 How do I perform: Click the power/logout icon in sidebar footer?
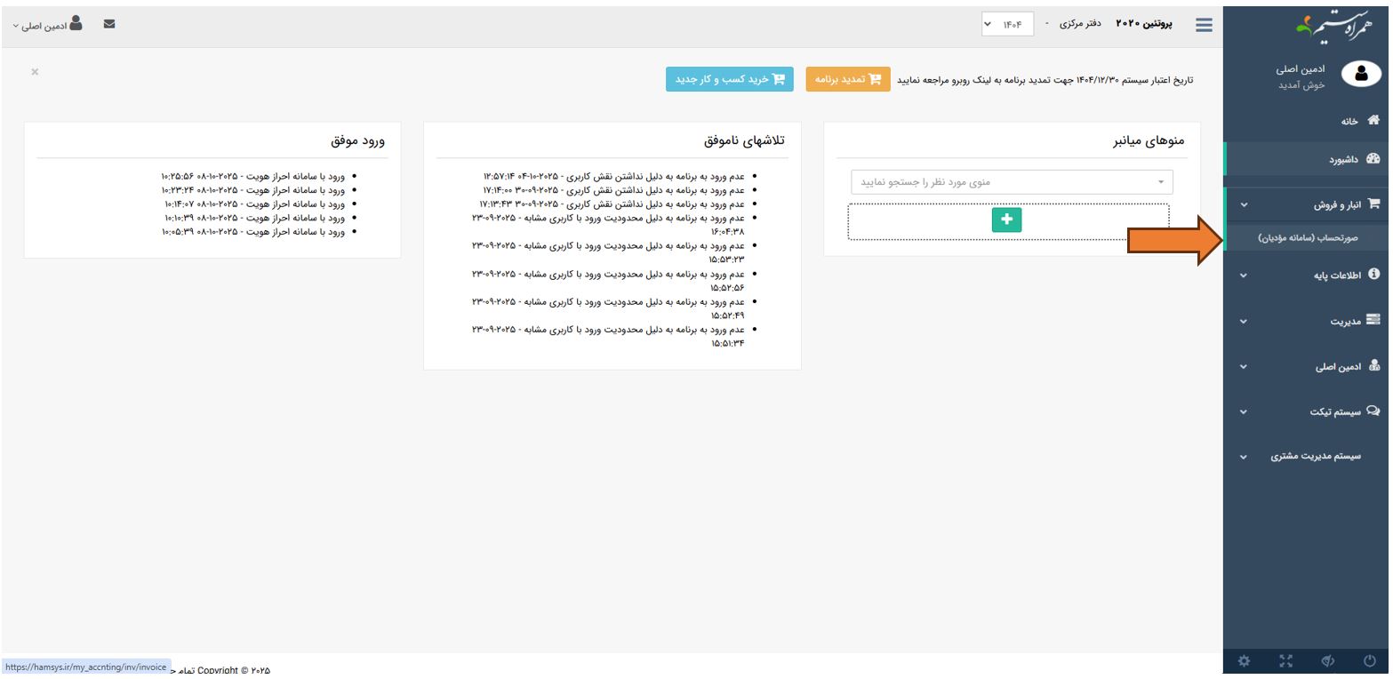[x=1369, y=661]
